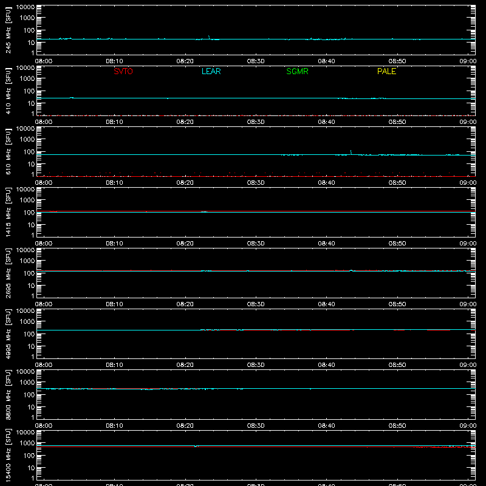Viewport: 486px width, 486px height.
Task: Click the 100 tick label of 8800 MHz plot
Action: (x=29, y=395)
